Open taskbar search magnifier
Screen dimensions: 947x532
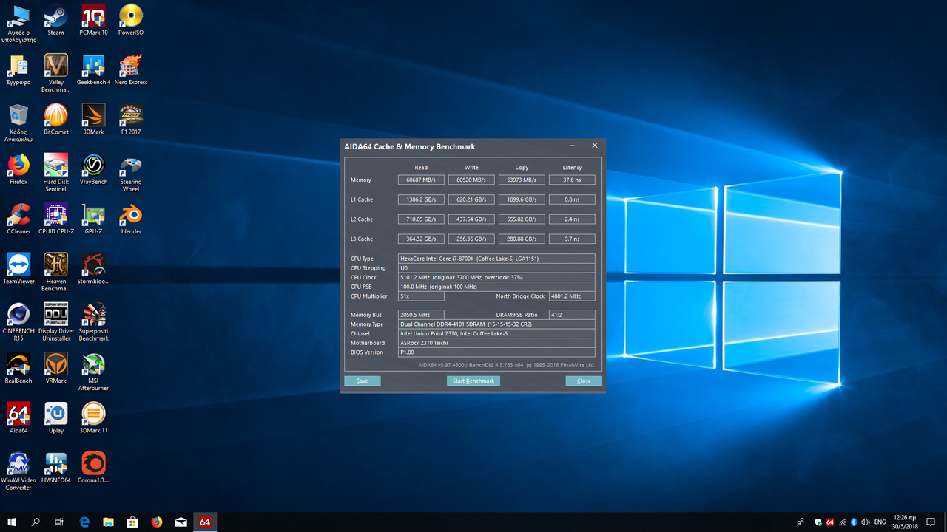tap(36, 522)
